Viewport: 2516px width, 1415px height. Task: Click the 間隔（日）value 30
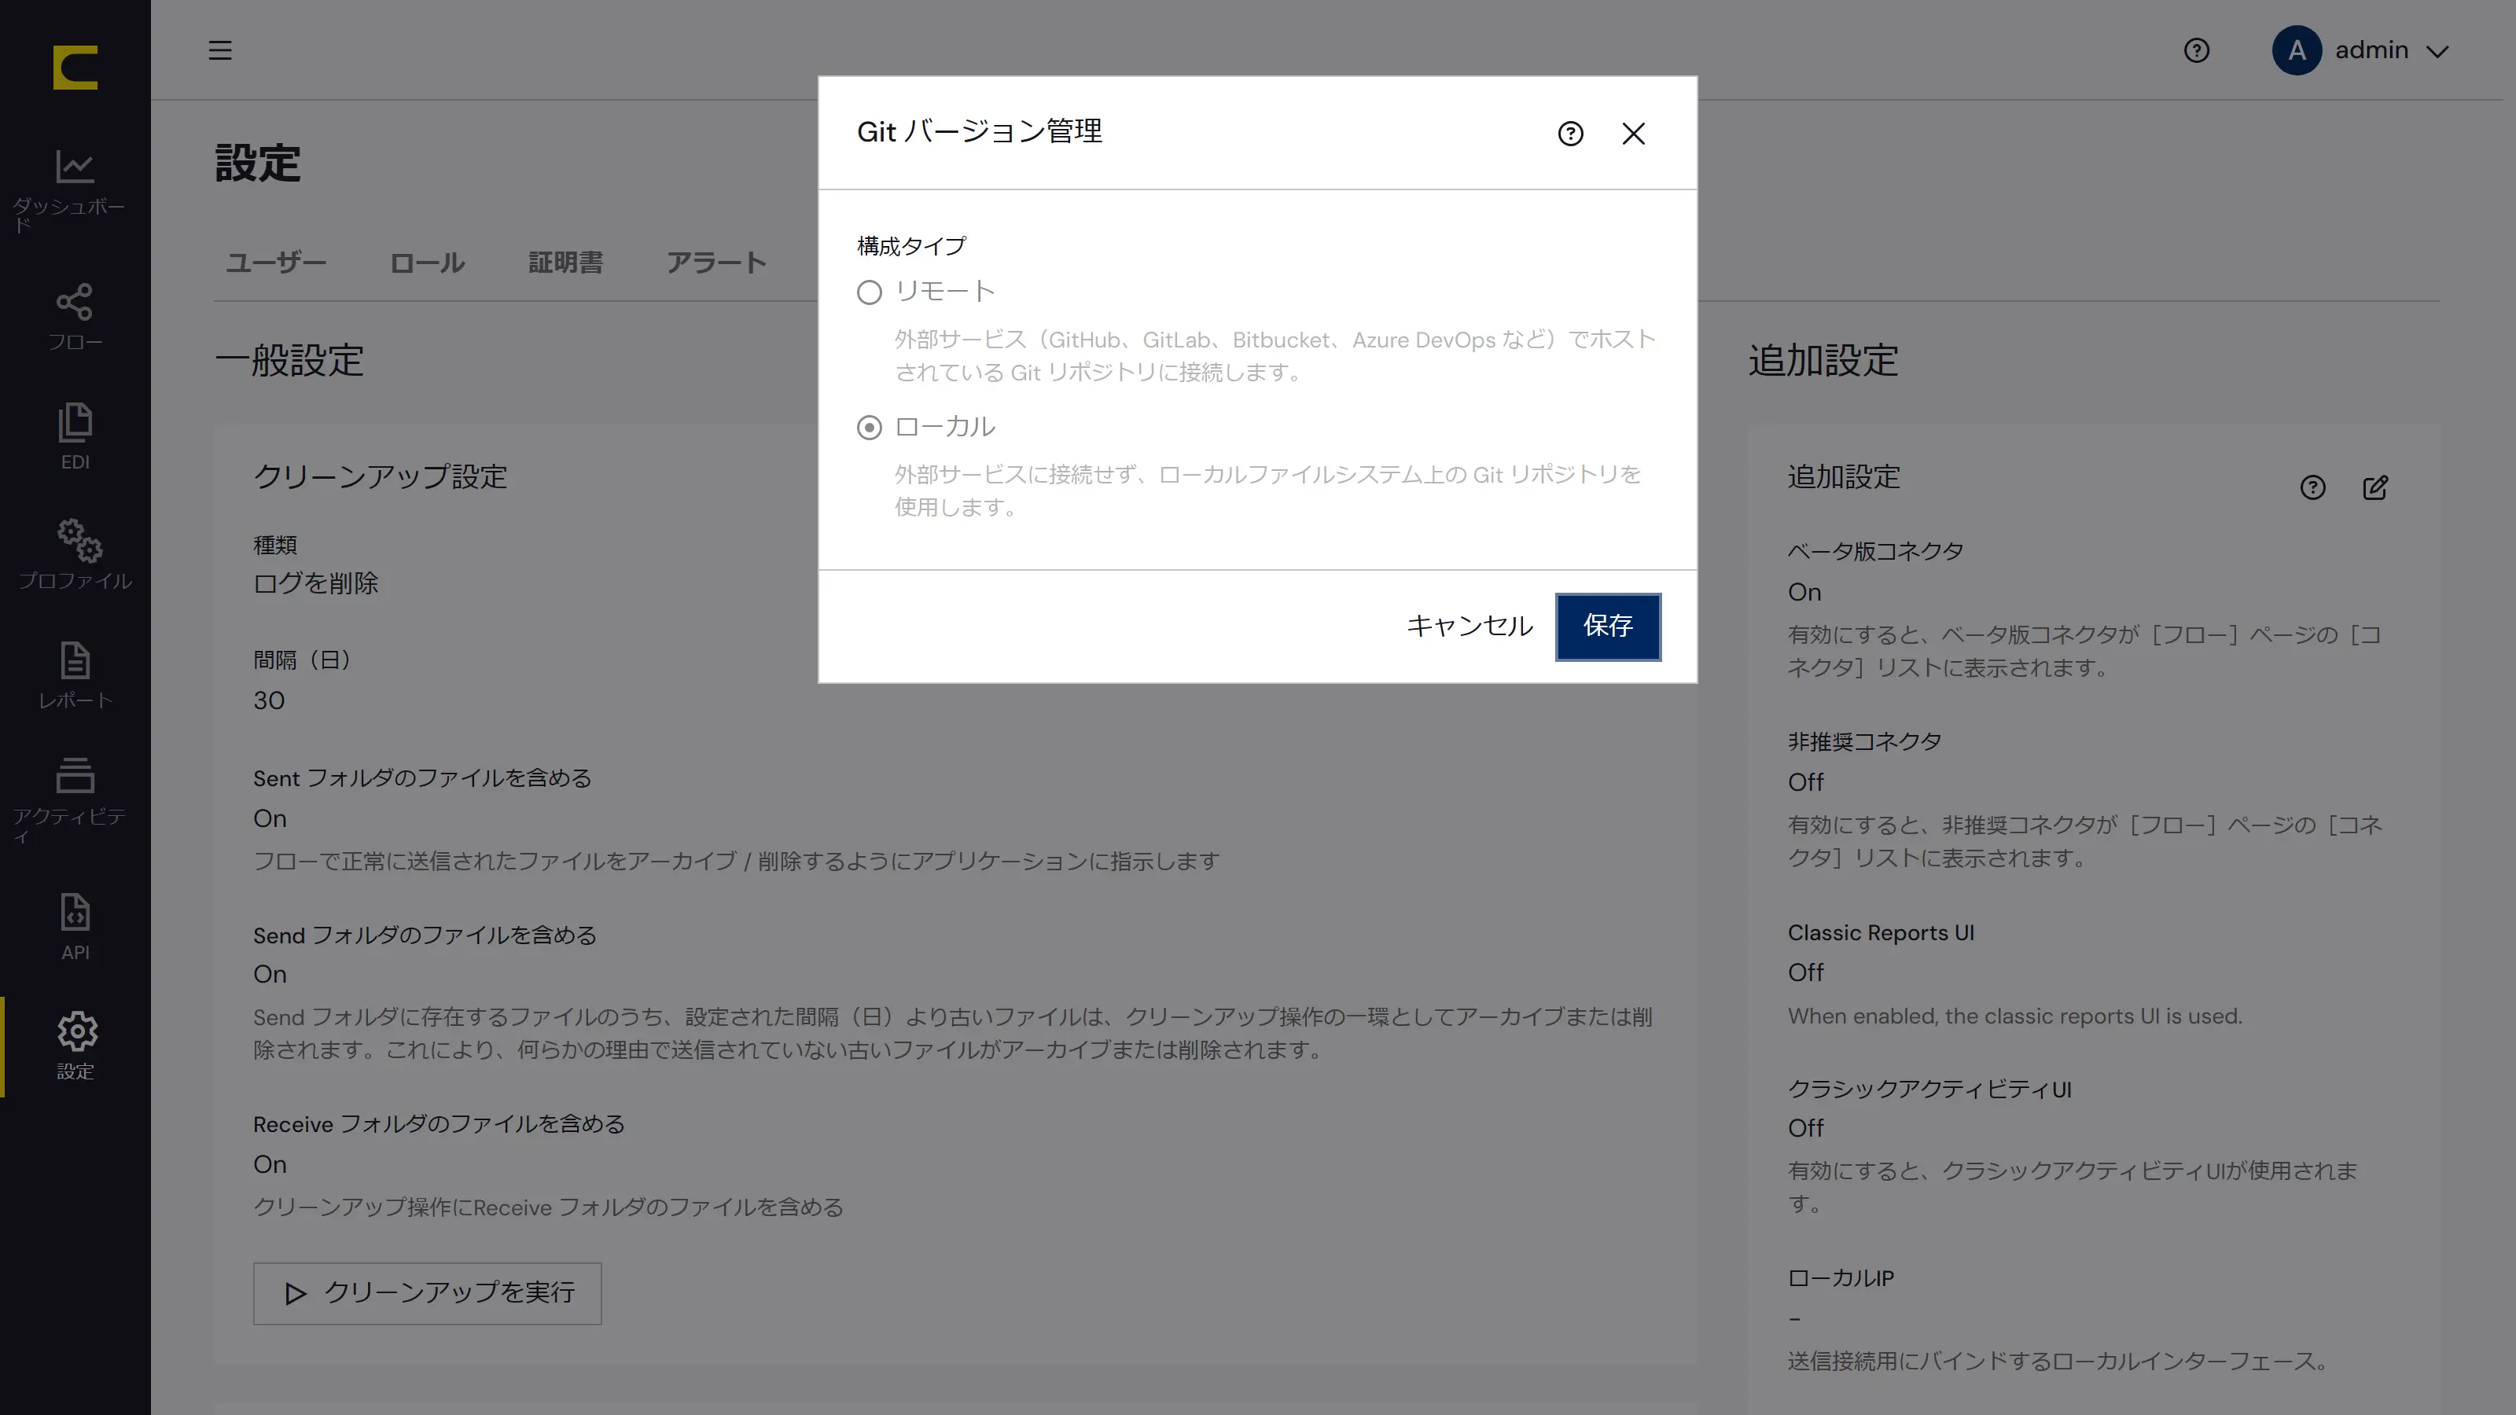point(269,700)
